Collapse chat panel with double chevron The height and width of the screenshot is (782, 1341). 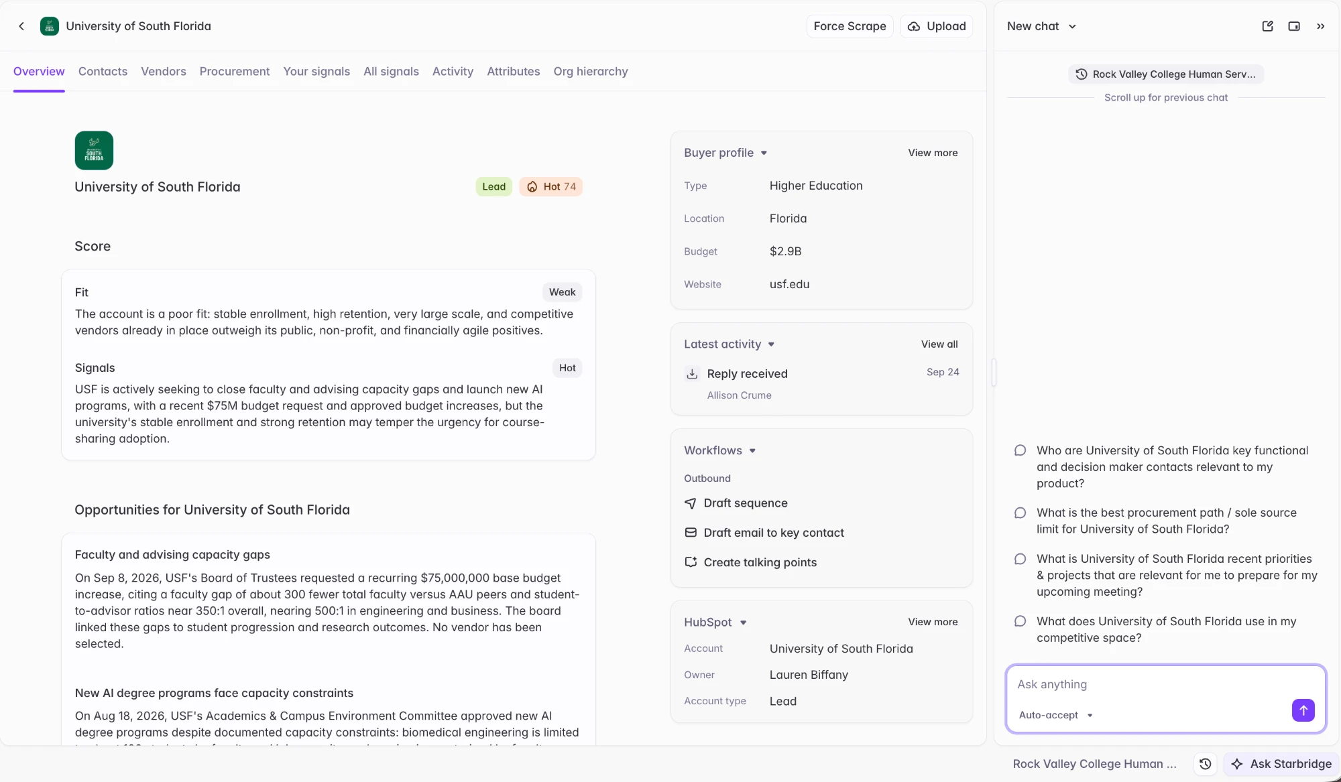[1320, 26]
